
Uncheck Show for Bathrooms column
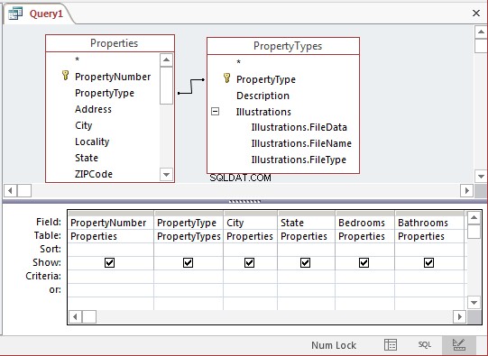point(428,263)
